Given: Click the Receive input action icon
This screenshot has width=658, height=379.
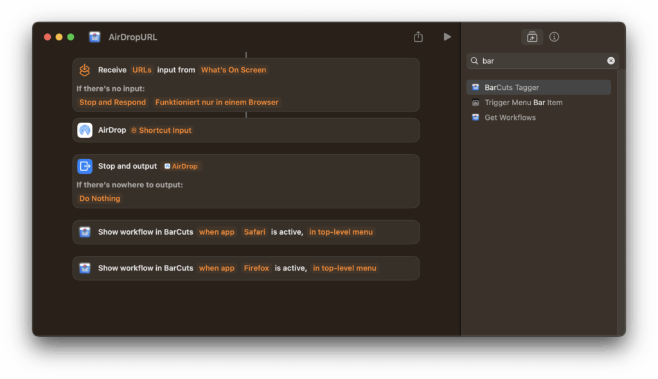Looking at the screenshot, I should click(85, 70).
